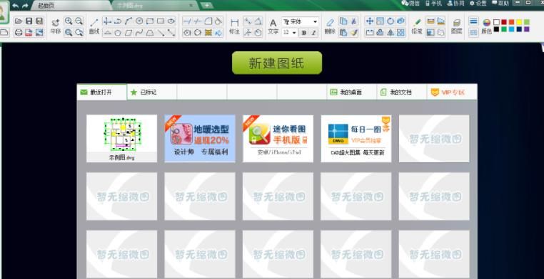Viewport: 544px width, 279px height.
Task: Select the pentagon polygon tool
Action: 118,33
